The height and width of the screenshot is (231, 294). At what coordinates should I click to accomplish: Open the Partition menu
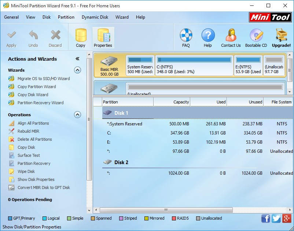click(66, 17)
